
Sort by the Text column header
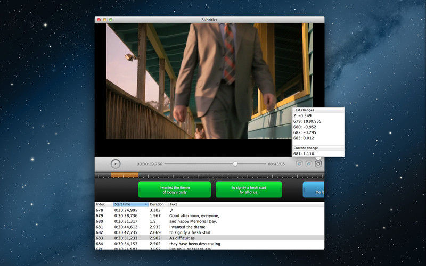[246, 204]
